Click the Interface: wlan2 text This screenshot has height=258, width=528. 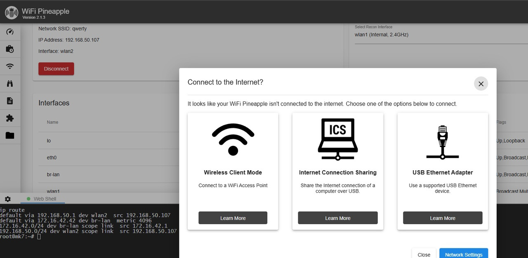(56, 51)
